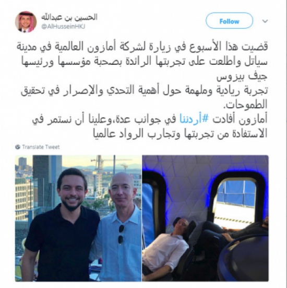This screenshot has width=287, height=288.
Task: Click the smiling man in the black polo
Action: pyautogui.click(x=62, y=226)
